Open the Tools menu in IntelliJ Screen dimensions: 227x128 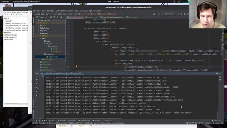(x=82, y=11)
